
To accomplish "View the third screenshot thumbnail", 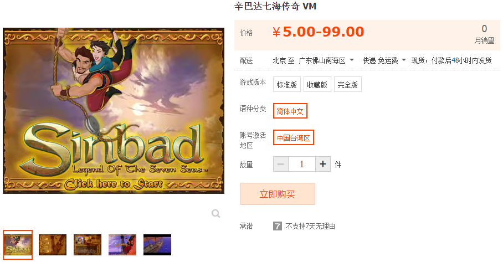I will (88, 245).
